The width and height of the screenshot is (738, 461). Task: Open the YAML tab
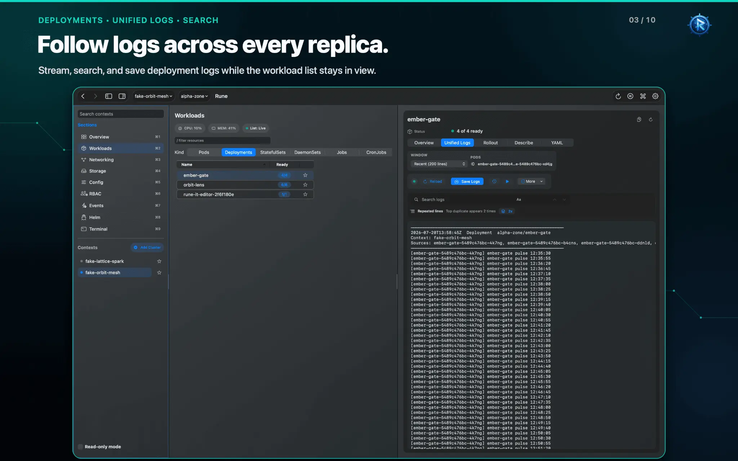coord(557,143)
